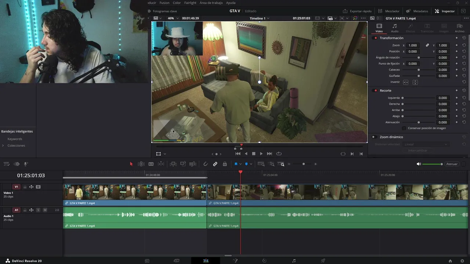Click the blue Marker icon
This screenshot has width=470, height=264.
click(246, 164)
